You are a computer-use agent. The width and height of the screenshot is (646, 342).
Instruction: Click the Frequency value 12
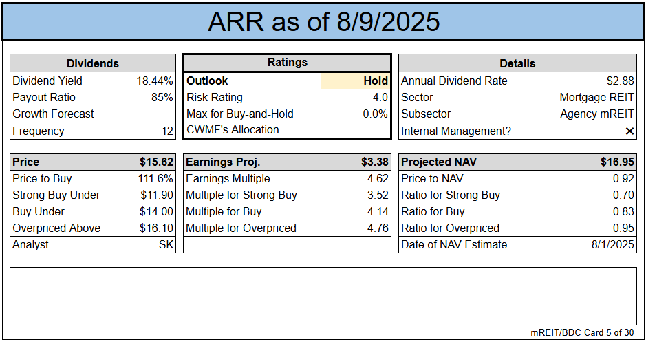(x=167, y=131)
